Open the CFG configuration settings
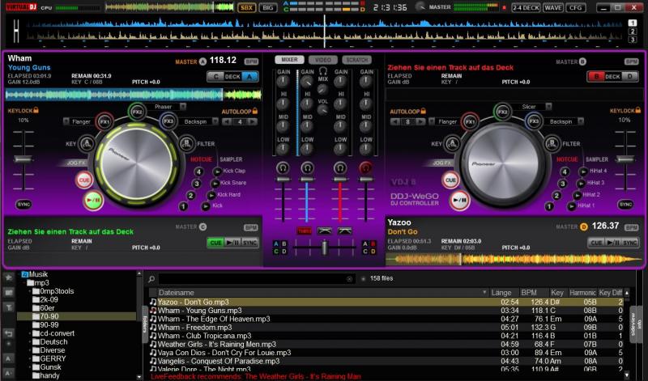The width and height of the screenshot is (648, 381). pos(576,7)
